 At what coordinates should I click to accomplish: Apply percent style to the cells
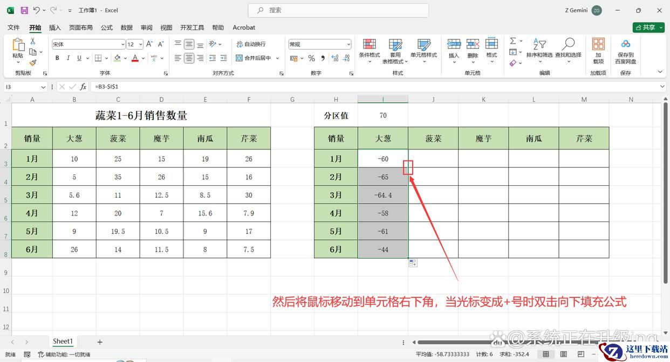[303, 58]
